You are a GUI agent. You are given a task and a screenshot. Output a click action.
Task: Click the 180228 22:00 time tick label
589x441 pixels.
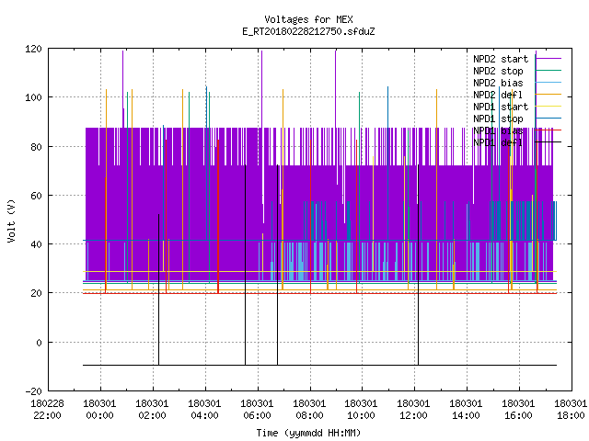point(47,410)
